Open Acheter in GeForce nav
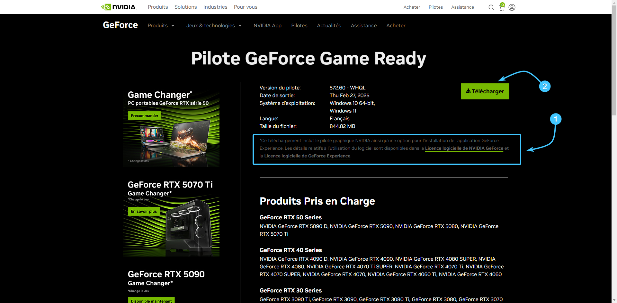This screenshot has width=617, height=303. tap(396, 26)
